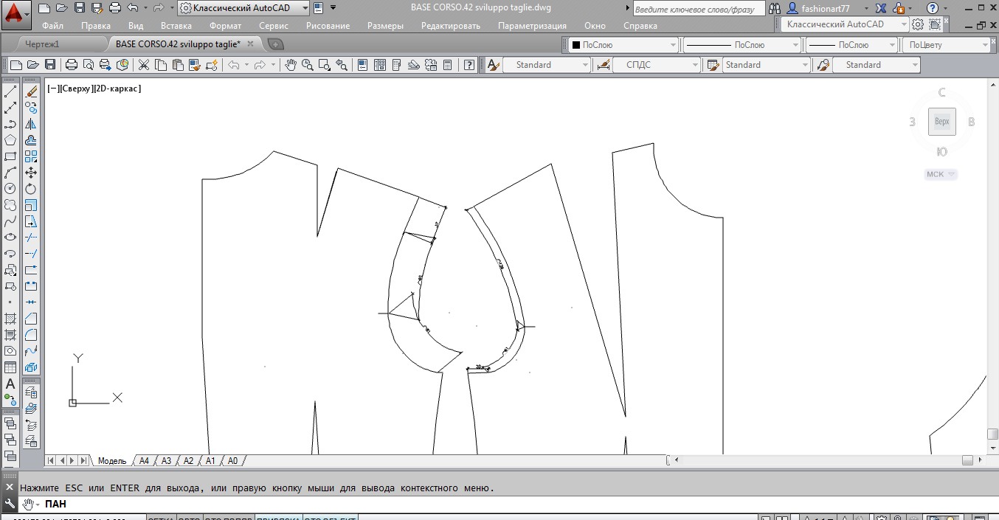The image size is (999, 520).
Task: Click the Mirror modify tool
Action: coord(31,124)
